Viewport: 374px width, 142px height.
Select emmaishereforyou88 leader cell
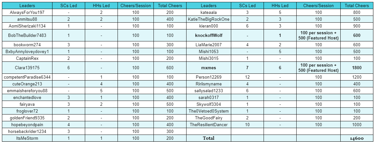[27, 91]
